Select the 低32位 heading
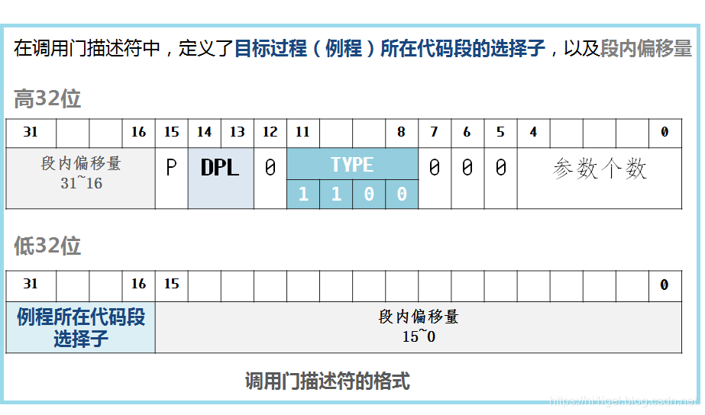 (47, 246)
